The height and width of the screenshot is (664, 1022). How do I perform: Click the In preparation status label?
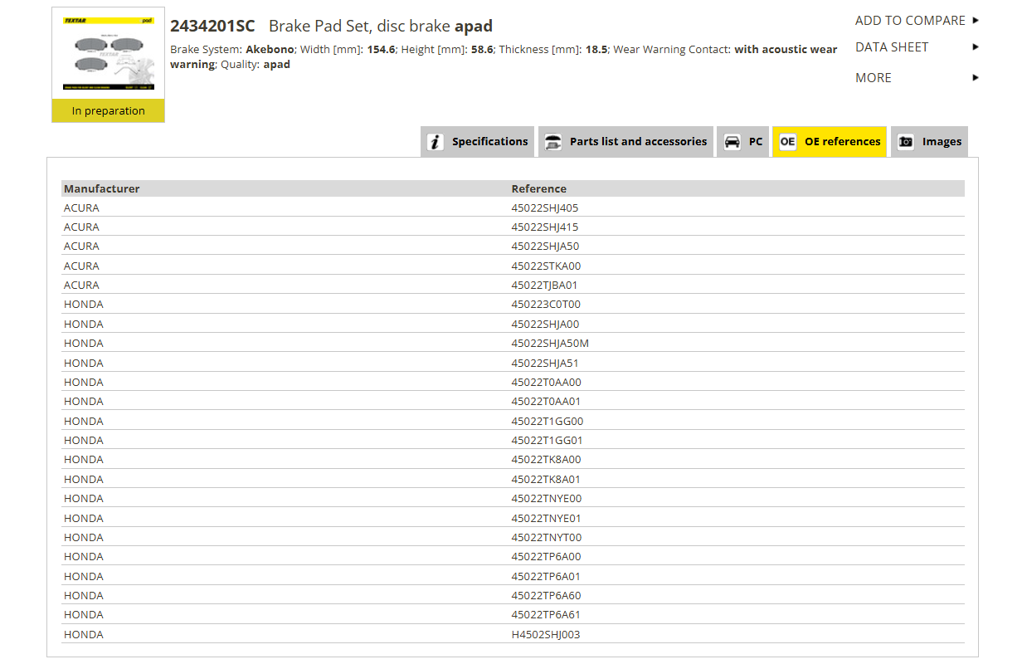[x=108, y=111]
